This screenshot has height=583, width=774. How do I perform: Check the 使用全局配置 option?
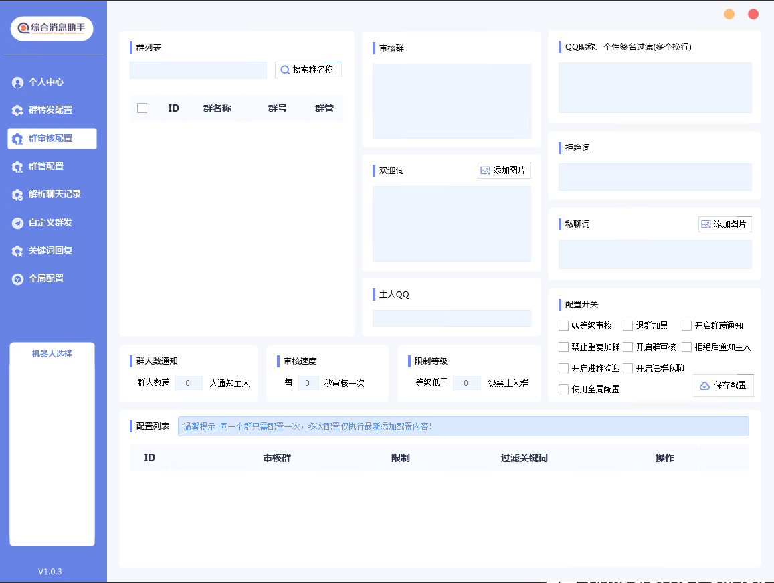[x=563, y=389]
